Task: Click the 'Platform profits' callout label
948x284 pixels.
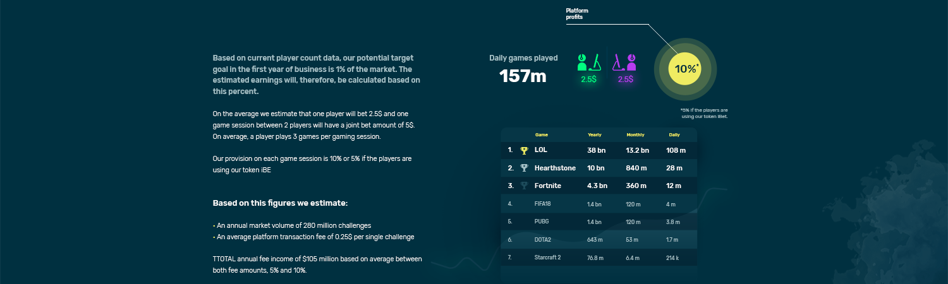Action: click(578, 14)
